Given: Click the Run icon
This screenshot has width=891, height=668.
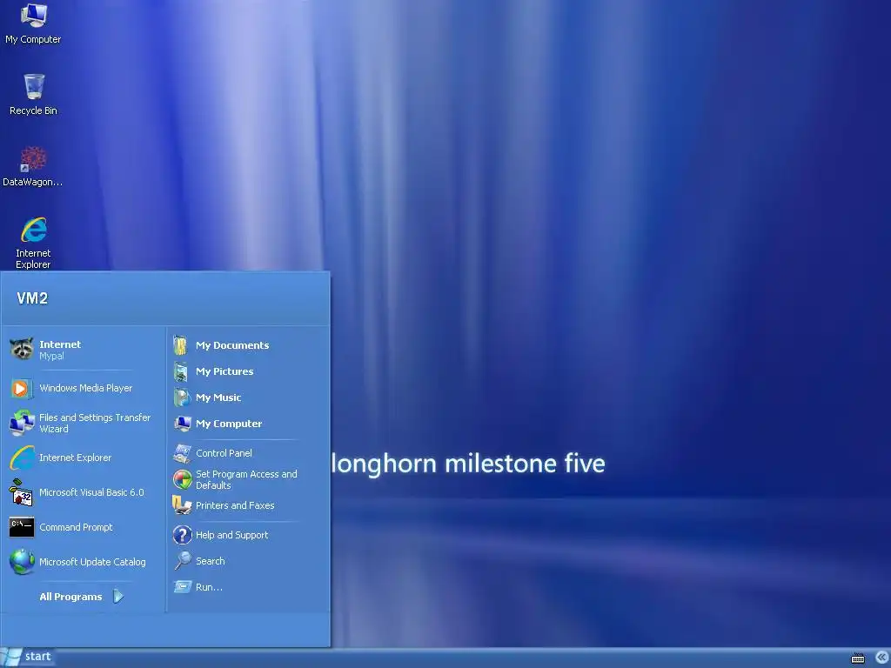Looking at the screenshot, I should tap(183, 586).
